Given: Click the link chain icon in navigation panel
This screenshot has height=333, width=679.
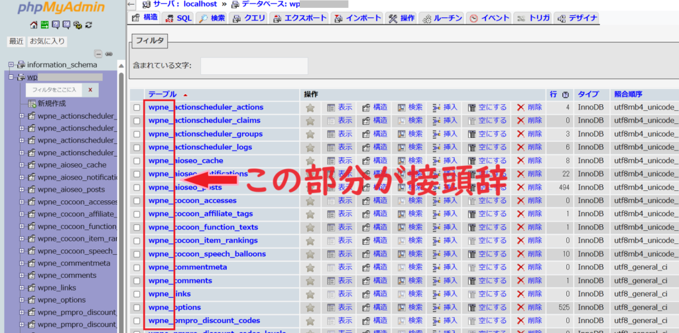Looking at the screenshot, I should (x=109, y=54).
